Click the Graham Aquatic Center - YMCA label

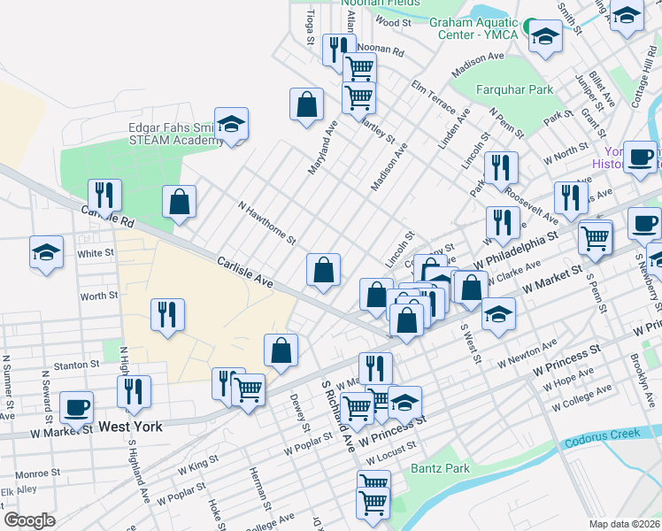[473, 28]
